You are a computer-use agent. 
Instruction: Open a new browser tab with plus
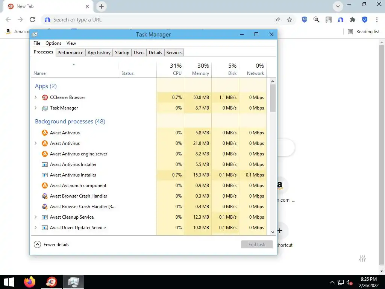102,6
